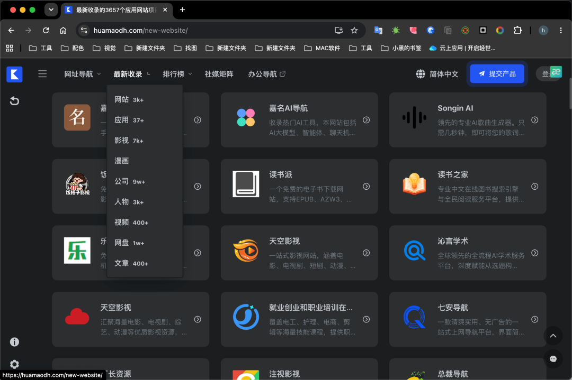The height and width of the screenshot is (380, 572).
Task: Open the tab search dropdown arrow
Action: [51, 10]
